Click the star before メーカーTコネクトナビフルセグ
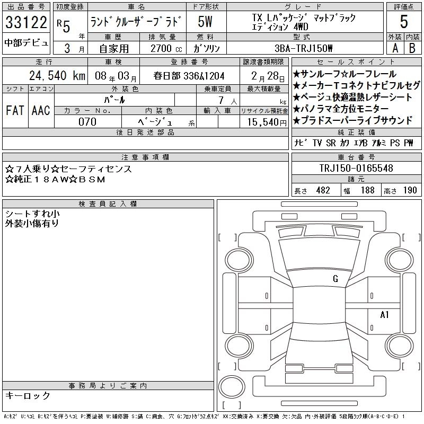The width and height of the screenshot is (424, 424). click(297, 86)
